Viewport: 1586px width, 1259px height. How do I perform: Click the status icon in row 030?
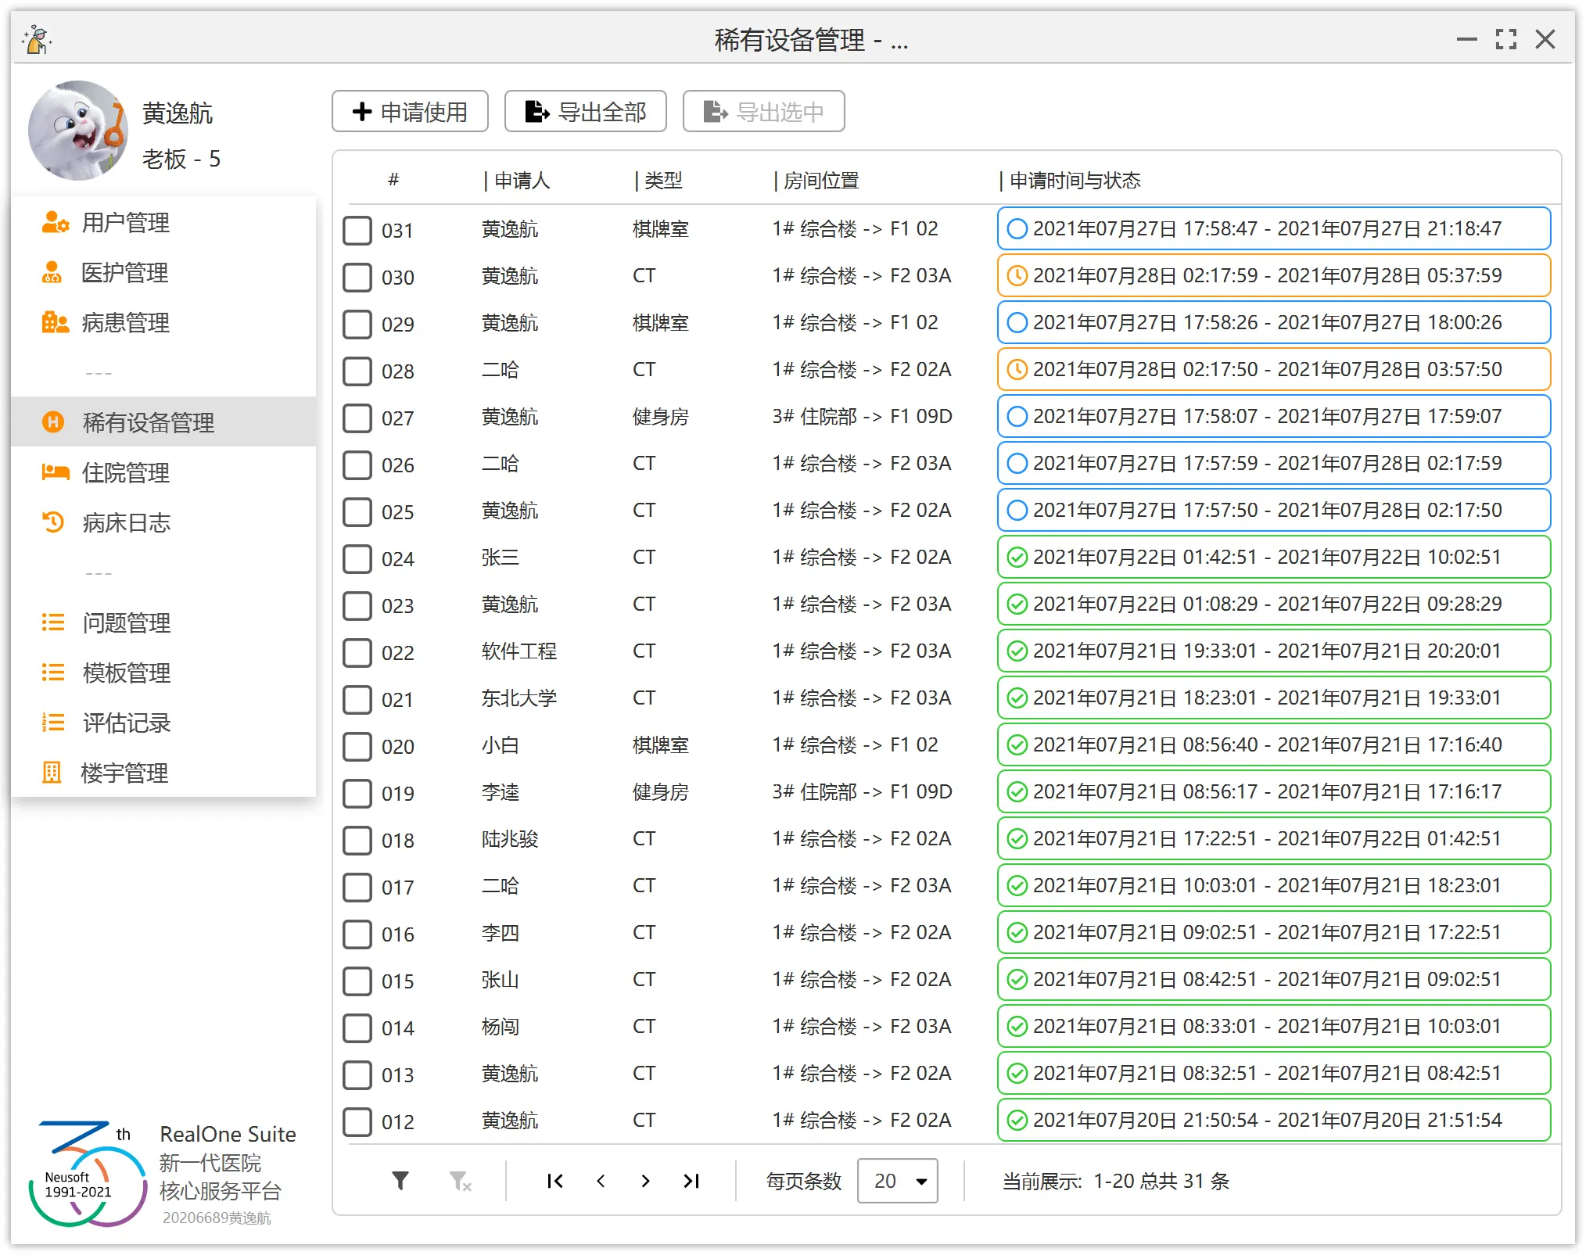[1017, 275]
